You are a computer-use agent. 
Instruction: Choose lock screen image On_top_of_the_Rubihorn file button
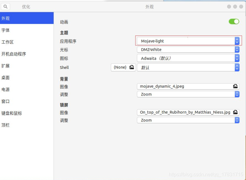pos(188,112)
